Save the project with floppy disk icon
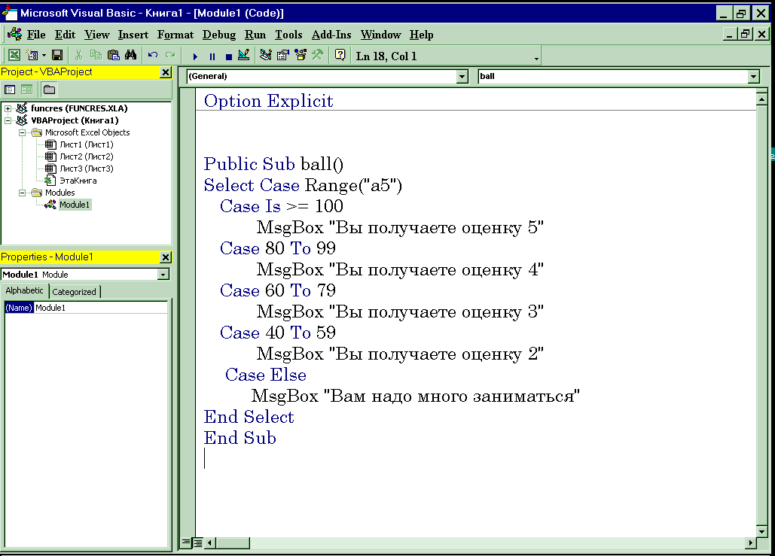This screenshot has height=556, width=775. [x=57, y=56]
